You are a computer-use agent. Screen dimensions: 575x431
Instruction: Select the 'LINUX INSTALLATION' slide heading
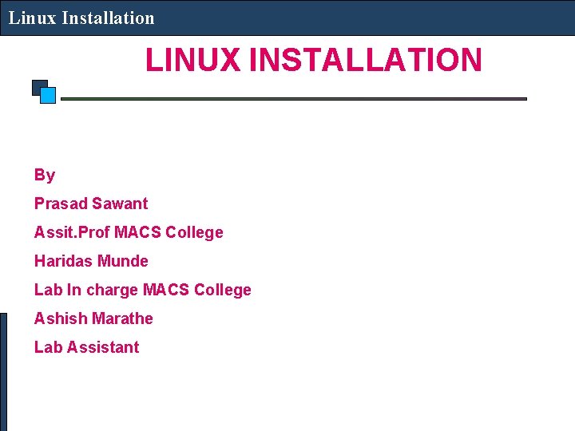[314, 59]
